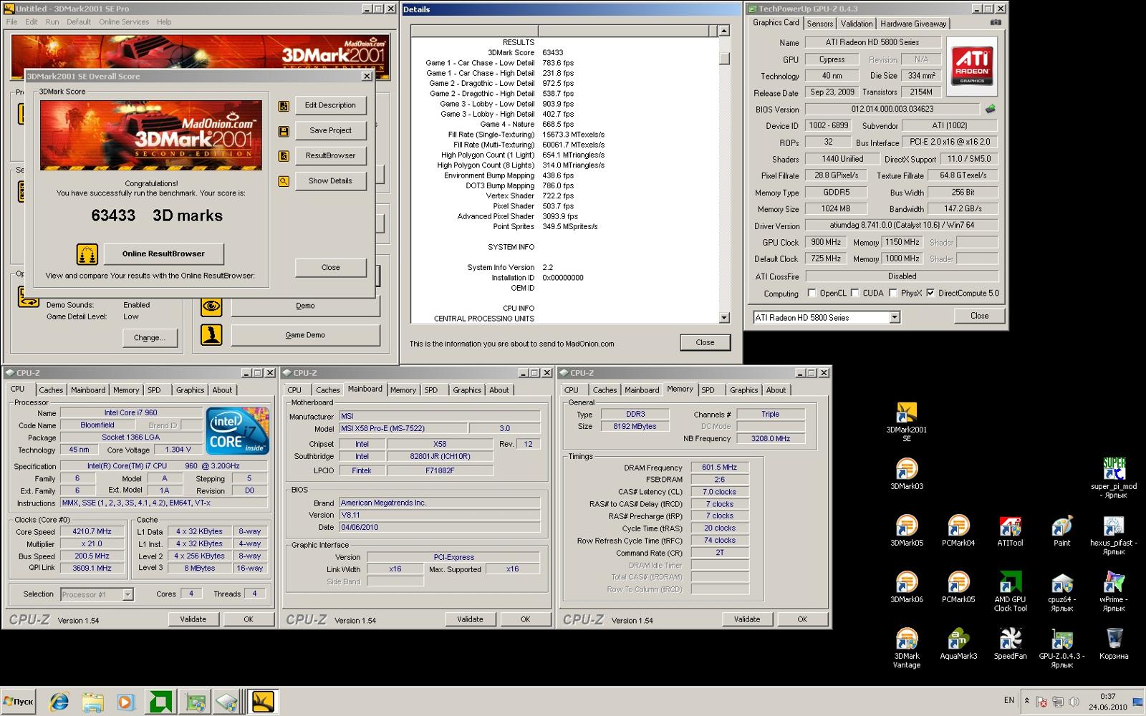
Task: Open Windows Media Player taskbar icon
Action: (125, 702)
